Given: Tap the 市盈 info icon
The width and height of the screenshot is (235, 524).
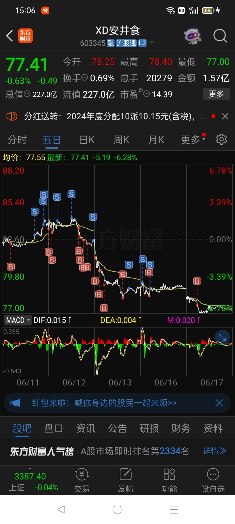Looking at the screenshot, I should click(147, 94).
